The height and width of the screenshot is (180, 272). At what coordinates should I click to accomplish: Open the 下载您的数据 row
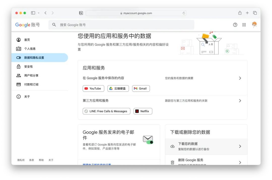[x=206, y=146]
